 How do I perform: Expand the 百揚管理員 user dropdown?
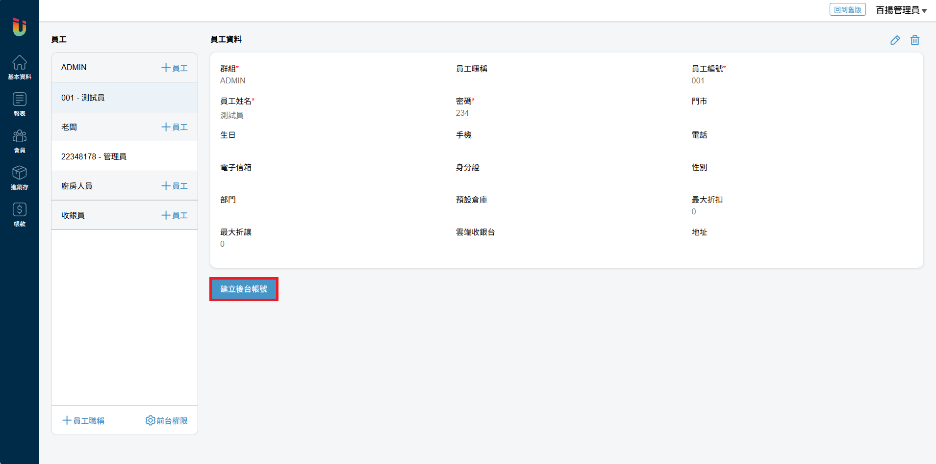coord(901,10)
